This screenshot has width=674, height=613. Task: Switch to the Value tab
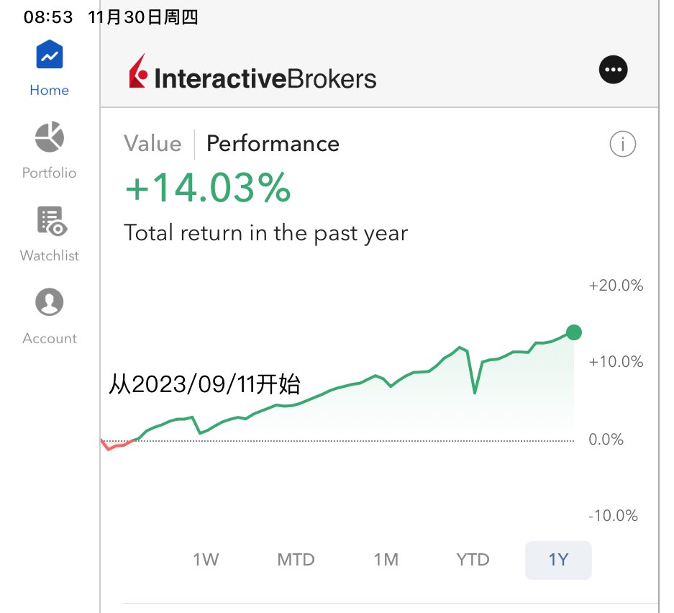pos(152,144)
